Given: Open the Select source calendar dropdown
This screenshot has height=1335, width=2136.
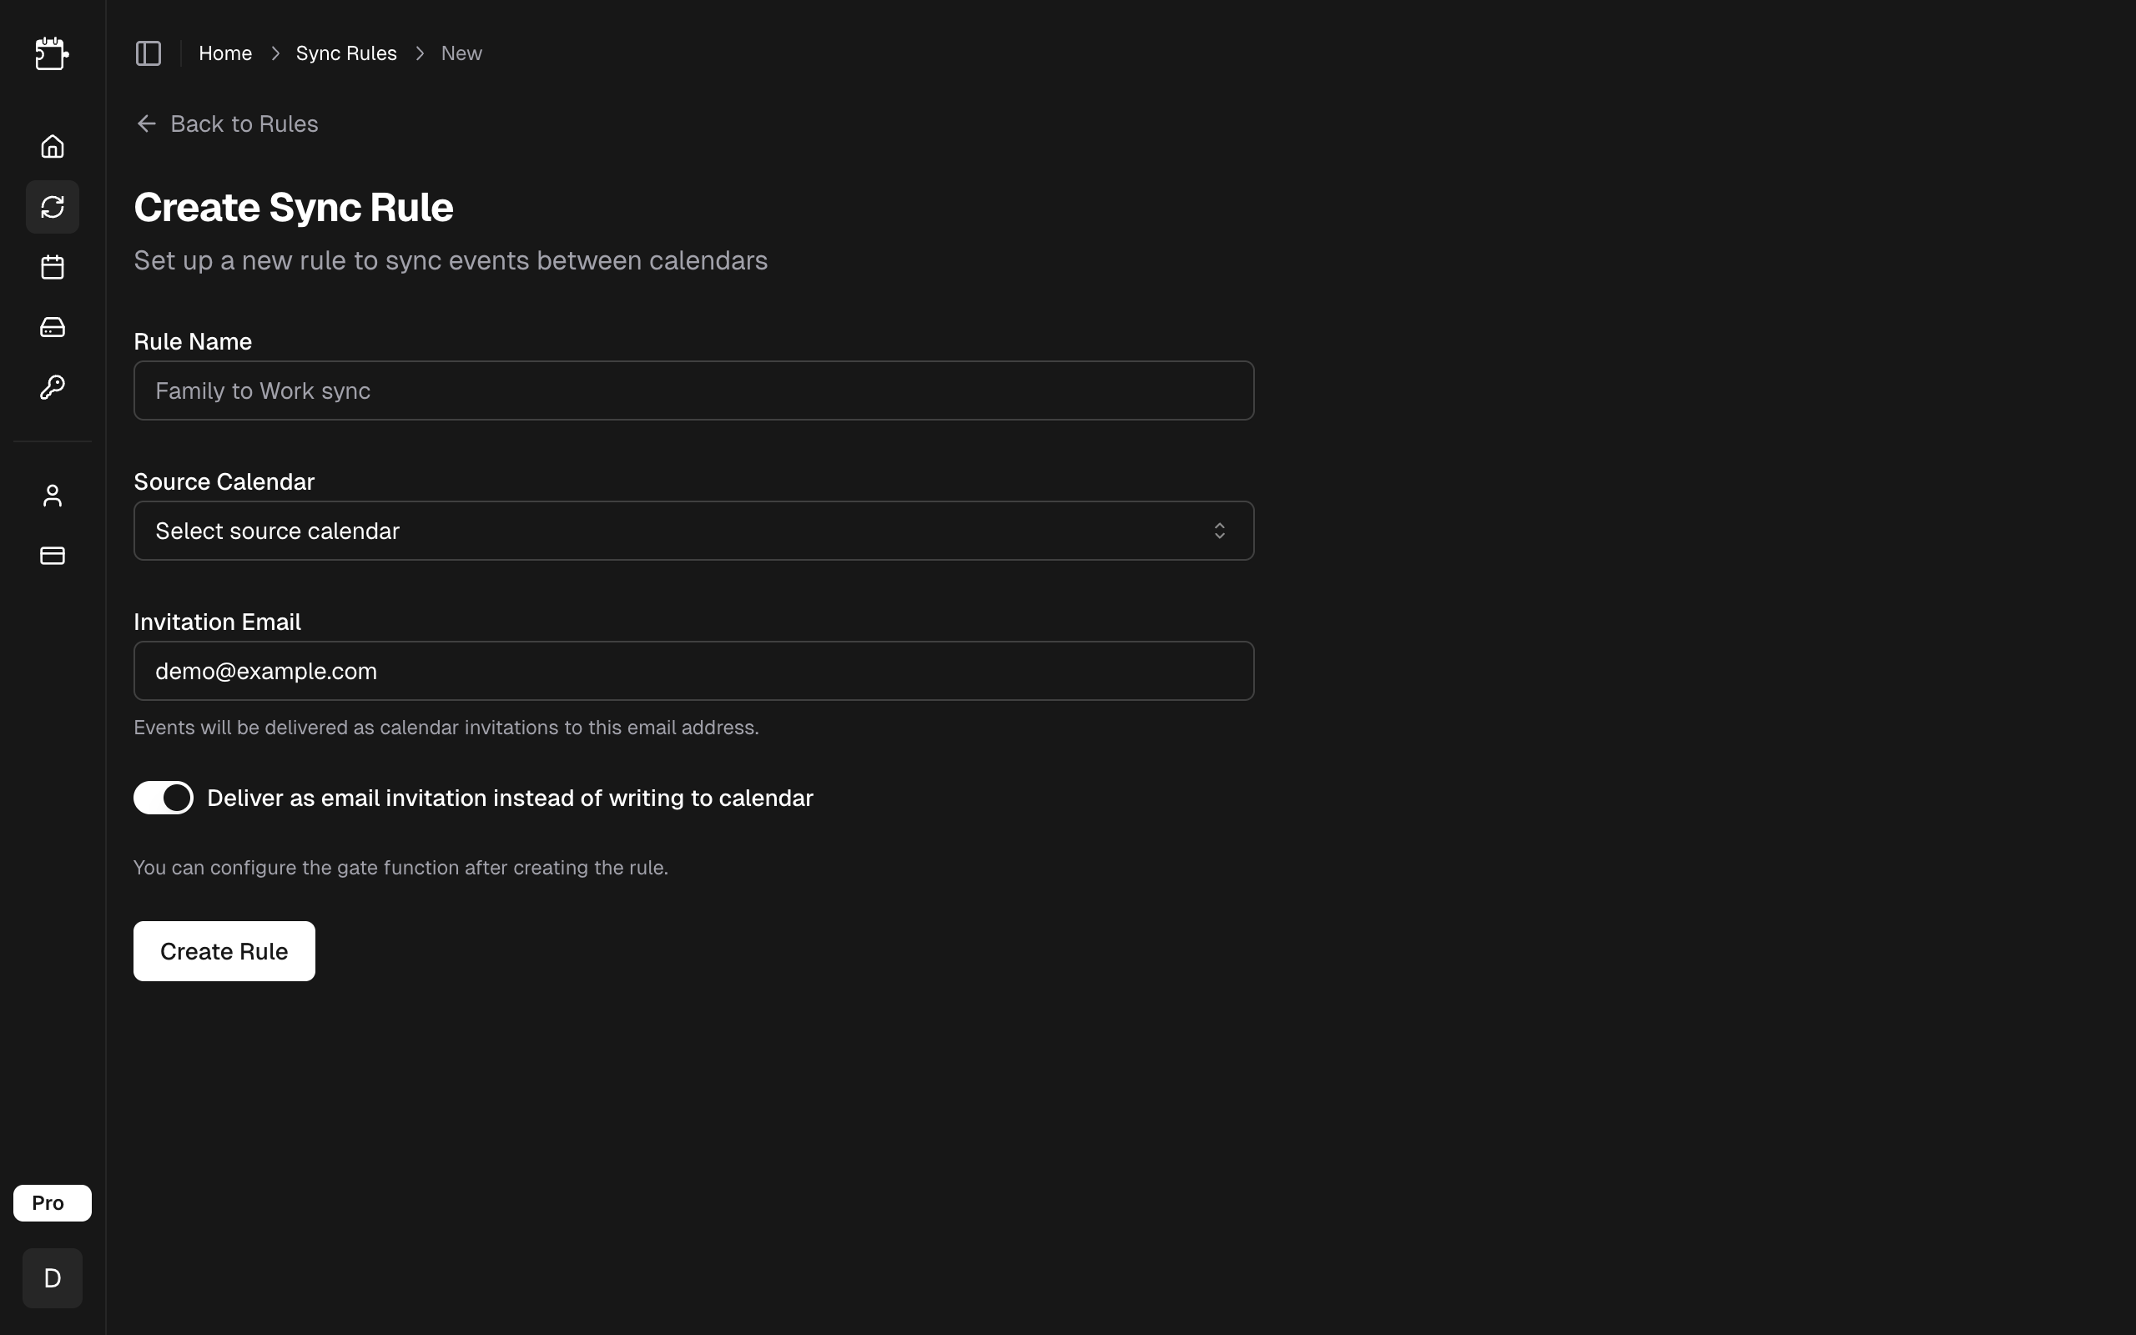Looking at the screenshot, I should (x=693, y=530).
